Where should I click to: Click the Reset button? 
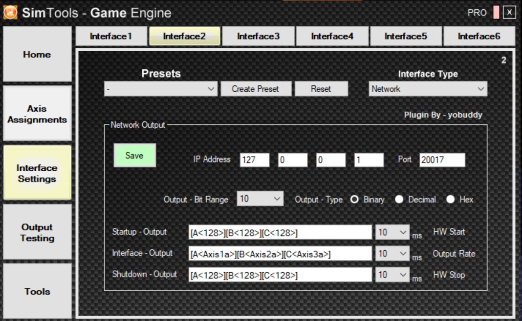pos(321,89)
